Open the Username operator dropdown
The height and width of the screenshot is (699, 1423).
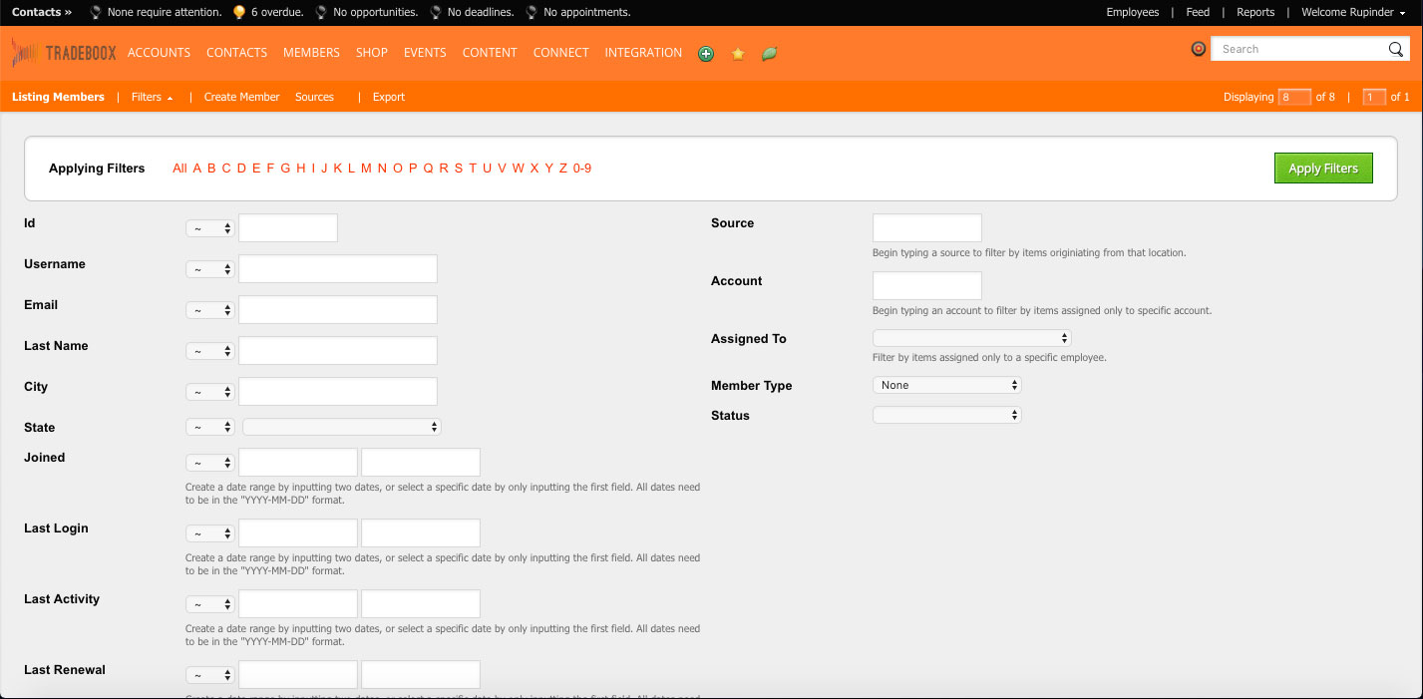pyautogui.click(x=210, y=269)
